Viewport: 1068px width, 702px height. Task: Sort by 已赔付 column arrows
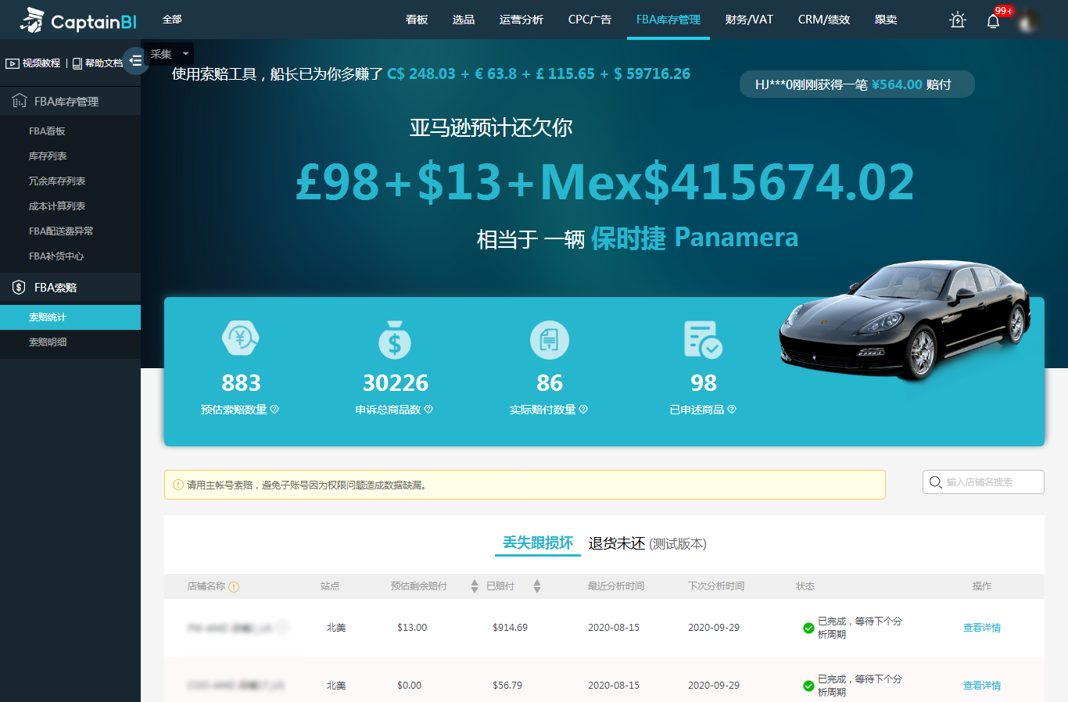[537, 586]
